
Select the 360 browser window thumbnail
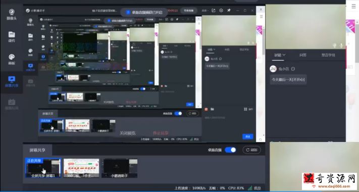pyautogui.click(x=81, y=168)
